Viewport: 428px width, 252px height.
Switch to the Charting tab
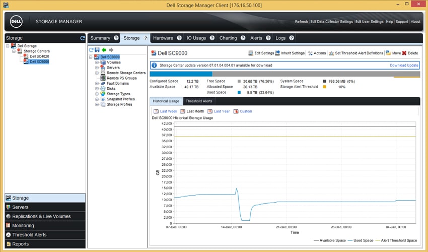click(228, 38)
